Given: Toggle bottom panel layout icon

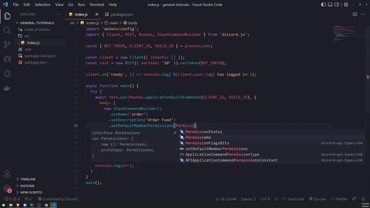Looking at the screenshot, I should (x=330, y=5).
